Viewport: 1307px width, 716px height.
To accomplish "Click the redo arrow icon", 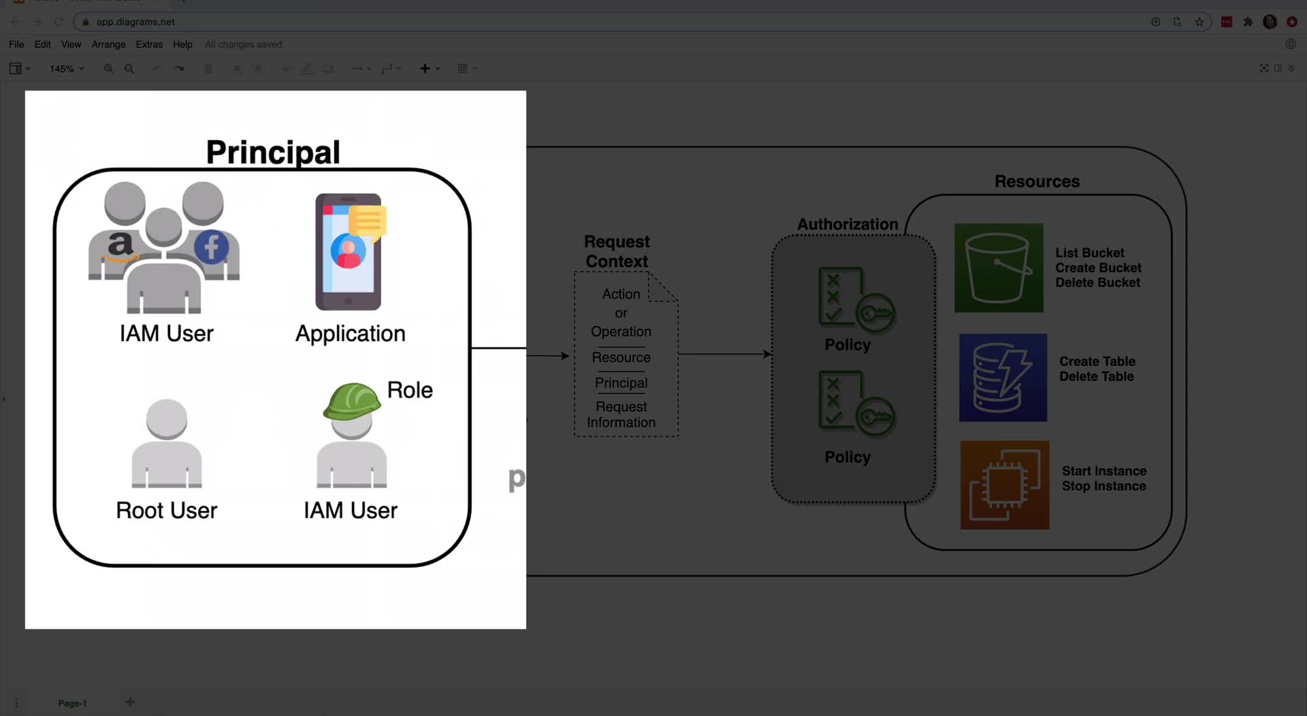I will [179, 68].
